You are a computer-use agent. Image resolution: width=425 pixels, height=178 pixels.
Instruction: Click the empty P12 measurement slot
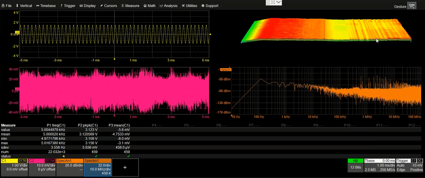[x=415, y=125]
